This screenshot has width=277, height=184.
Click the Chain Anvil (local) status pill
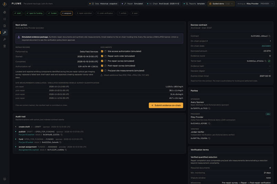point(163,4)
